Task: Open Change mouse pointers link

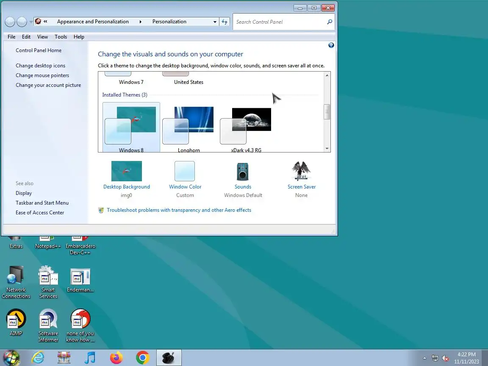Action: click(x=42, y=75)
